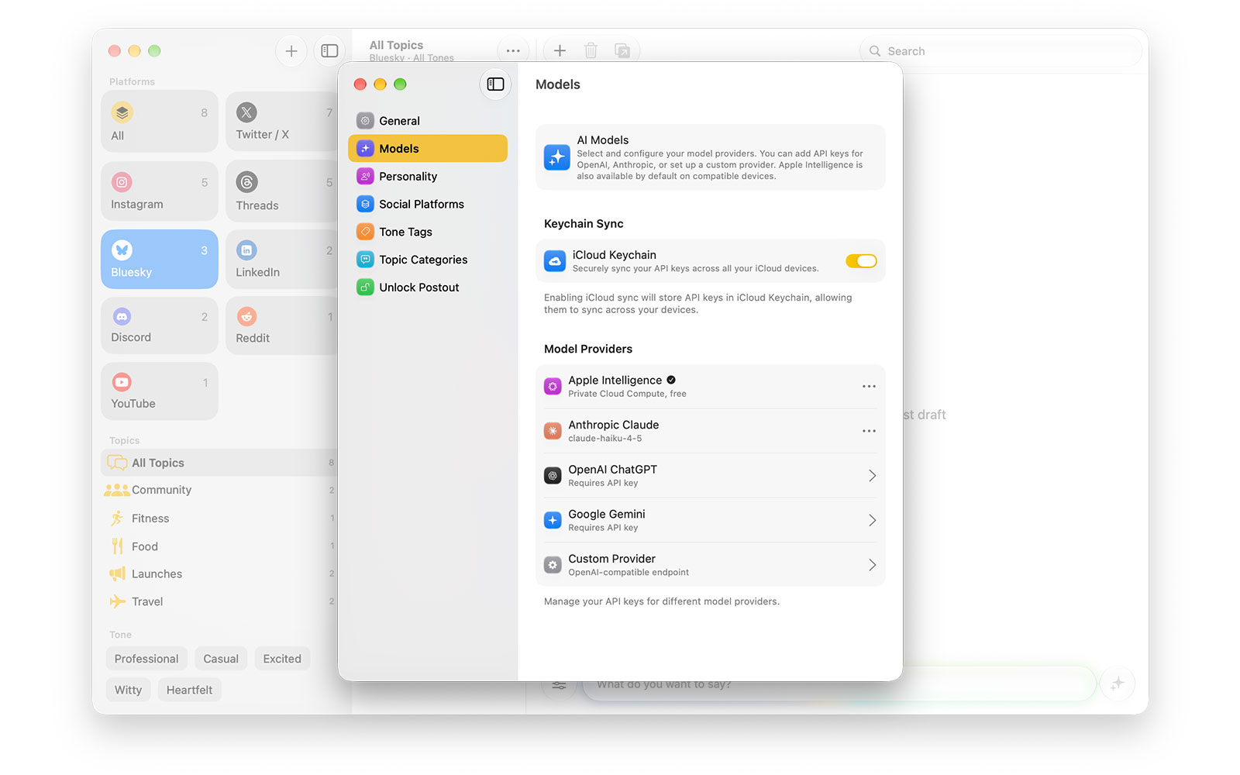Open the Unlock Postout settings item

tap(428, 288)
